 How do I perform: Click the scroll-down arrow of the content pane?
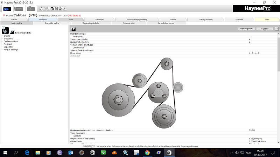coord(279,142)
